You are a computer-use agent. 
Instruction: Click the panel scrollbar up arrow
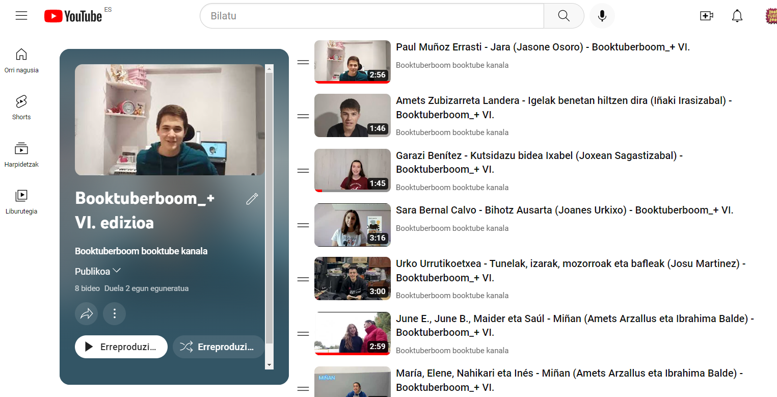[270, 68]
